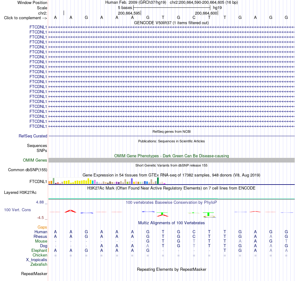Click the 'Layered H3K27Ac' label

pos(20,193)
